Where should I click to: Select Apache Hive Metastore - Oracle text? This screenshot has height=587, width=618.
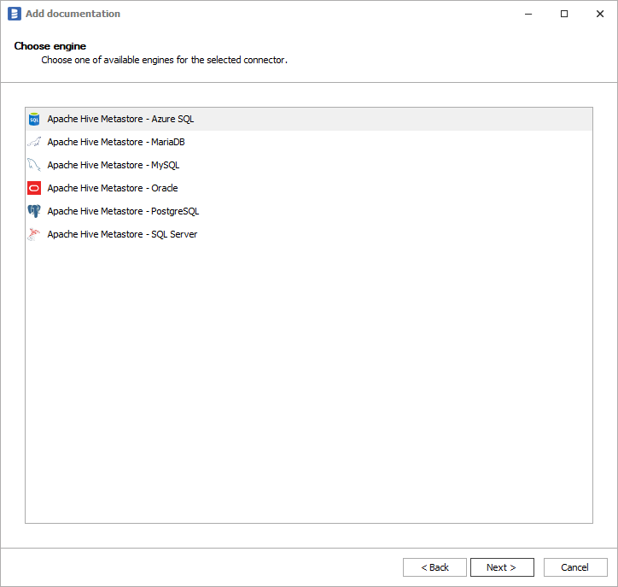[113, 189]
